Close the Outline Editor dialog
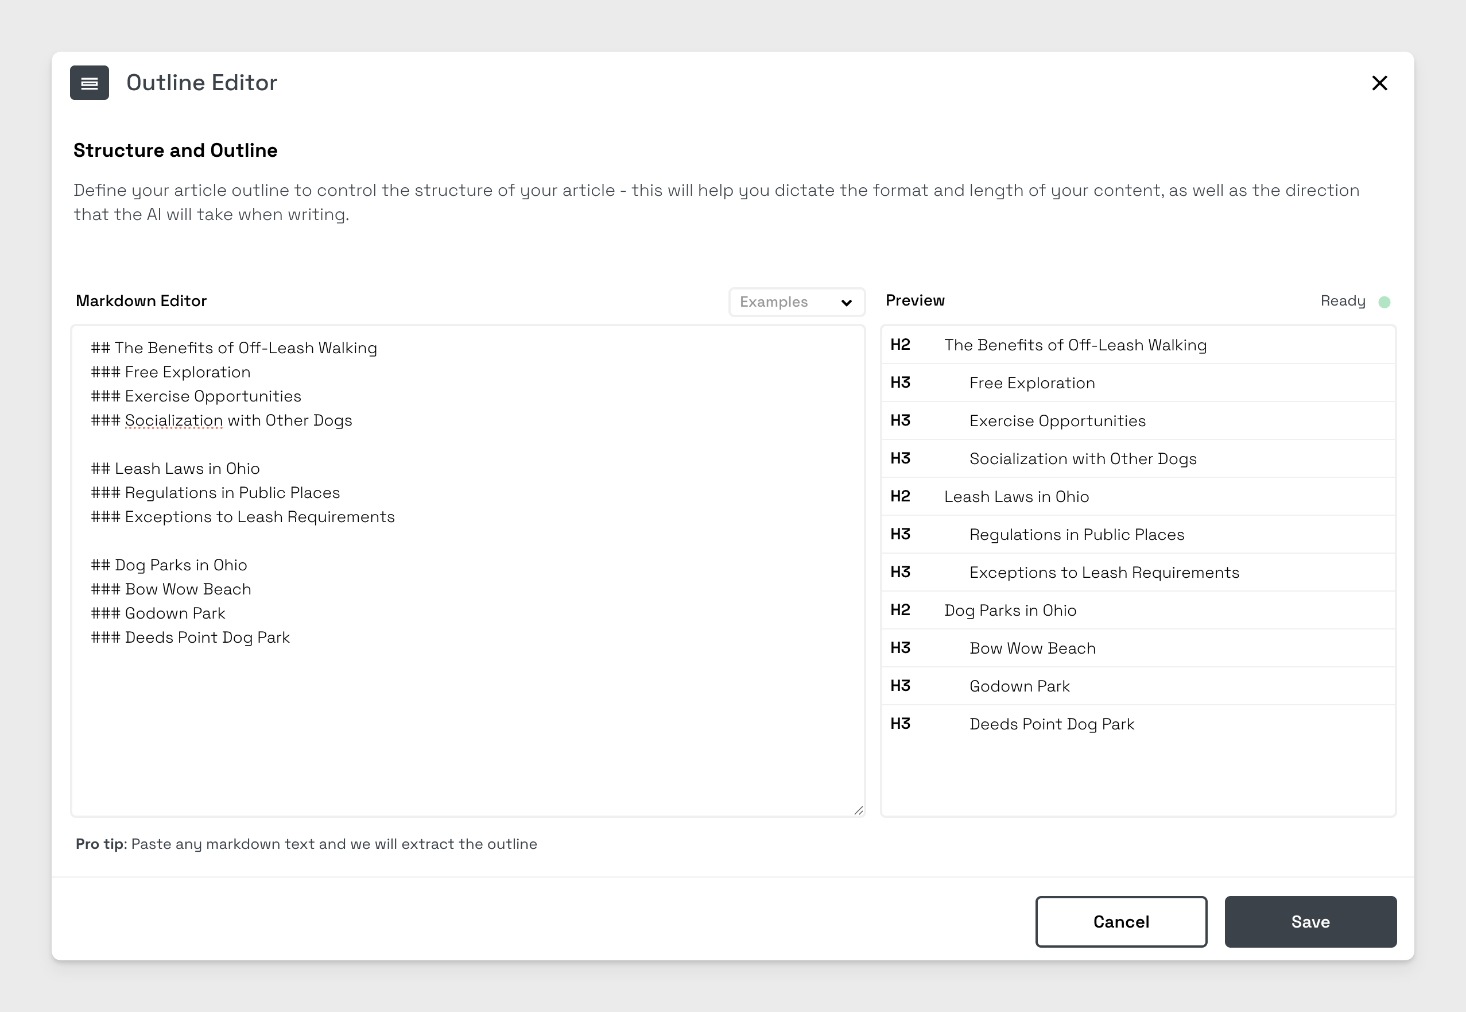The image size is (1466, 1012). point(1379,83)
